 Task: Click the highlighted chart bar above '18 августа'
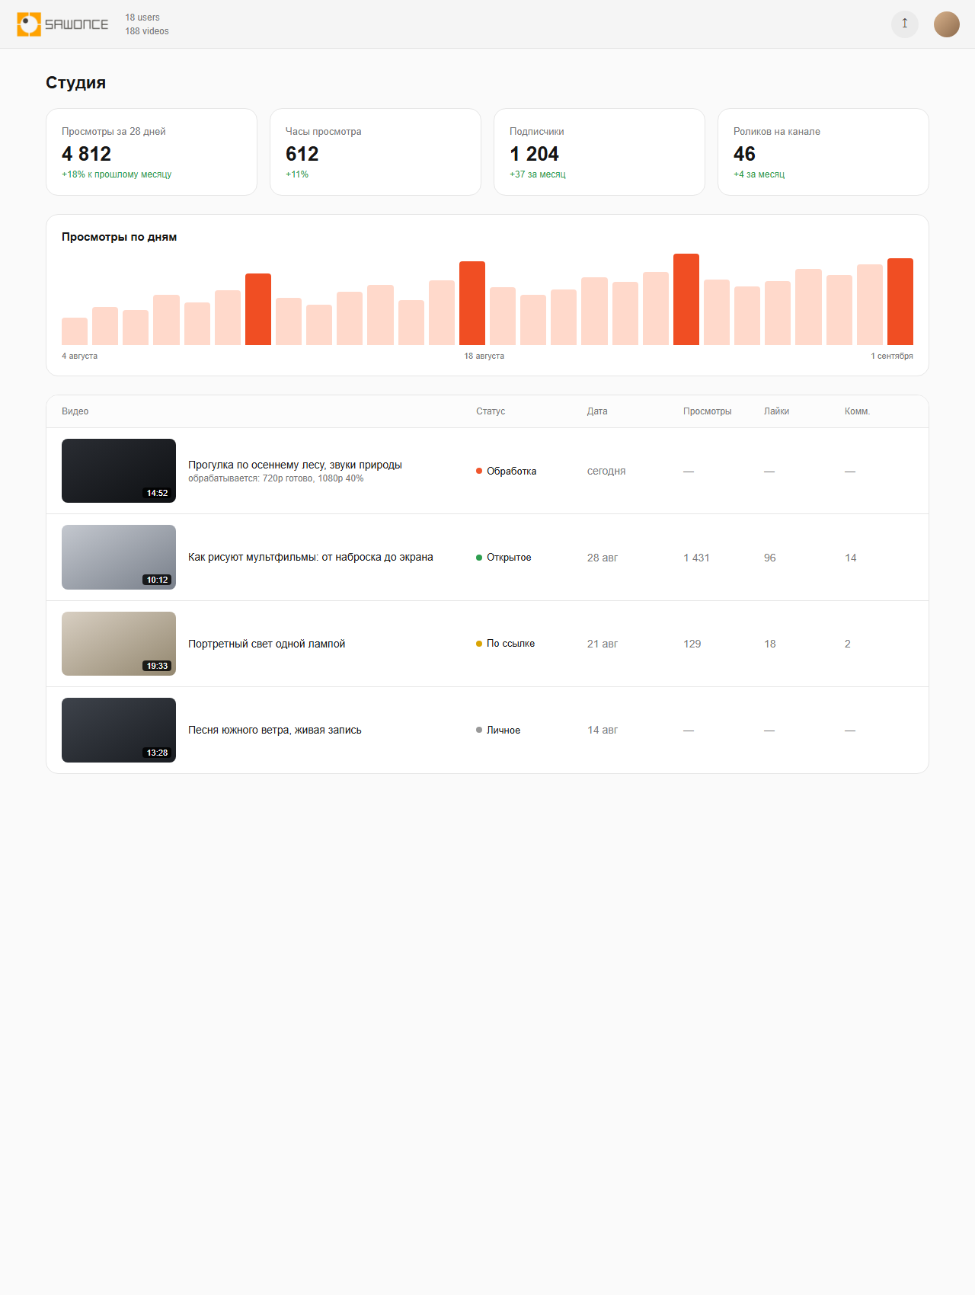tap(472, 303)
